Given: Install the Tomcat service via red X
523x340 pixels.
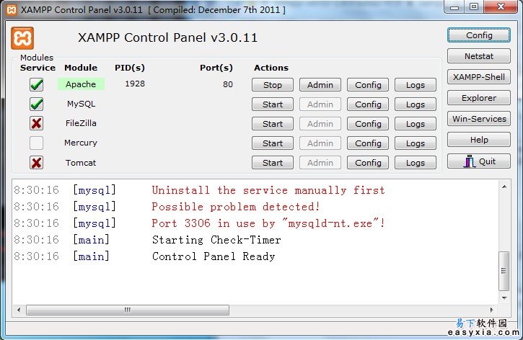Looking at the screenshot, I should coord(36,163).
